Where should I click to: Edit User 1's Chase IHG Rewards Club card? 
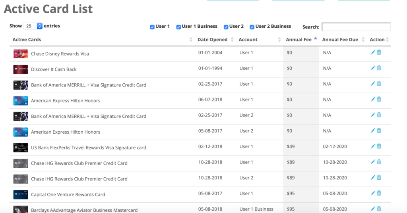[373, 162]
